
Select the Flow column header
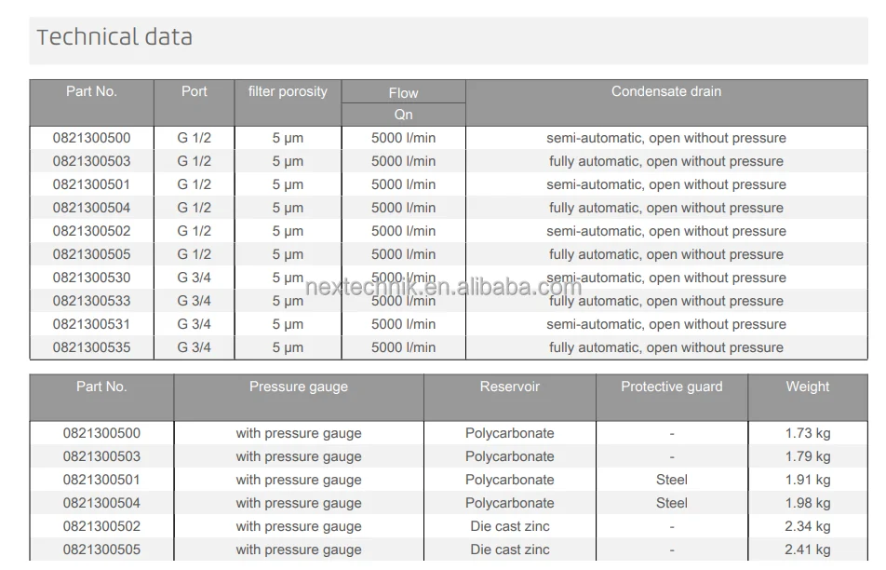403,93
